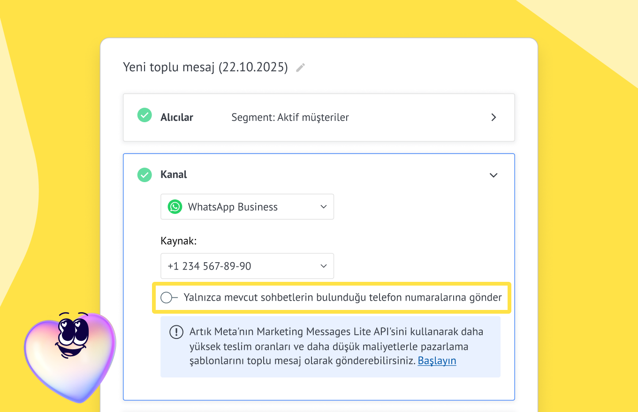Click the heart-eyed mascot sticker
This screenshot has height=412, width=638.
click(69, 353)
